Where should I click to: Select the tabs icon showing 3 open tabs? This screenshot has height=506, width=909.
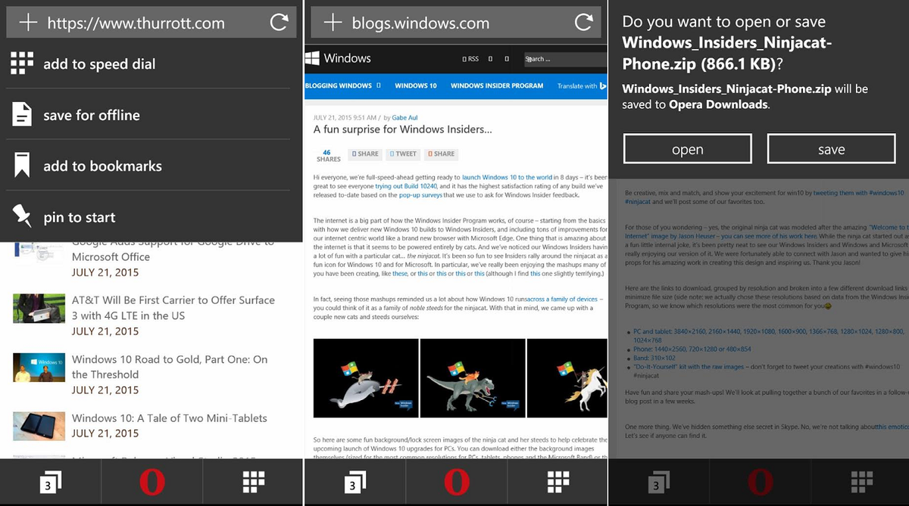(x=49, y=481)
